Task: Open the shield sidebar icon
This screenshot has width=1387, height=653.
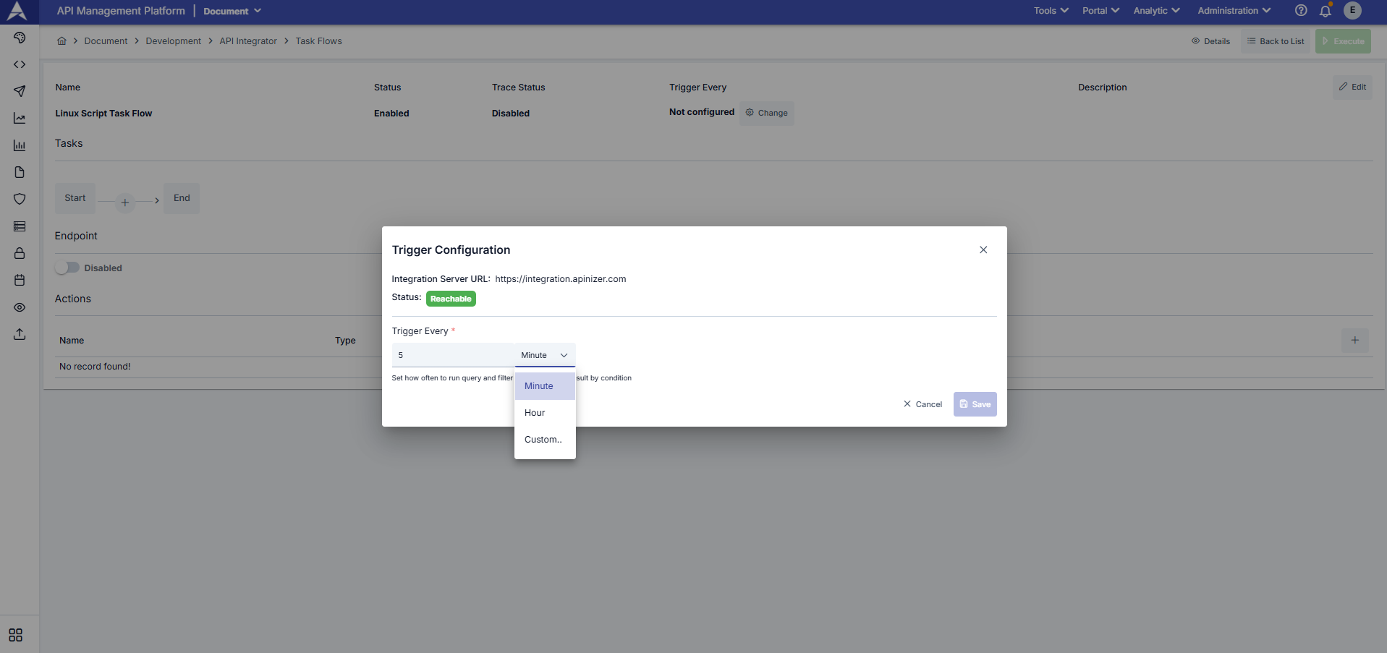Action: [20, 199]
